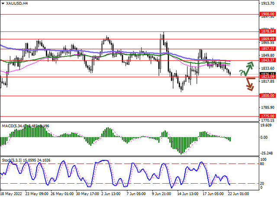
Task: Click the 0.00 value on MACD scale
Action: click(264, 138)
